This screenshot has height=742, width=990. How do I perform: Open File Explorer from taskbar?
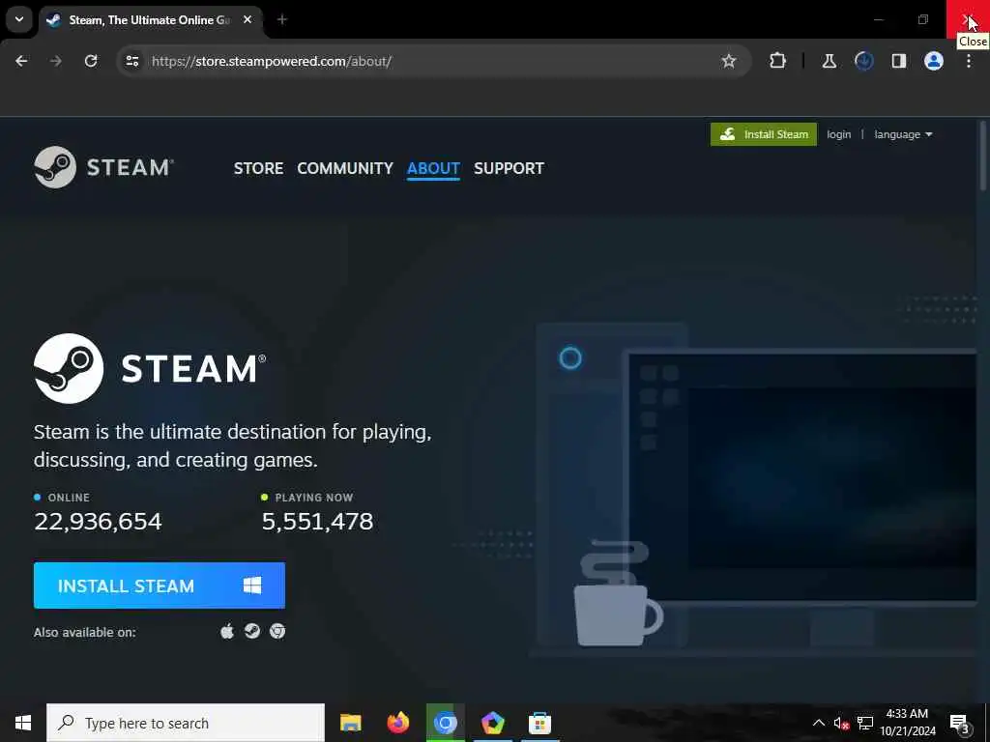[x=350, y=723]
